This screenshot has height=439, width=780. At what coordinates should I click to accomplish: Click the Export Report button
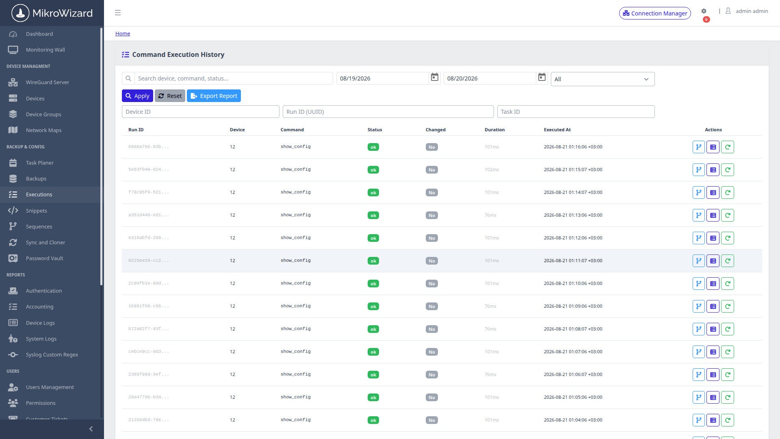coord(214,96)
